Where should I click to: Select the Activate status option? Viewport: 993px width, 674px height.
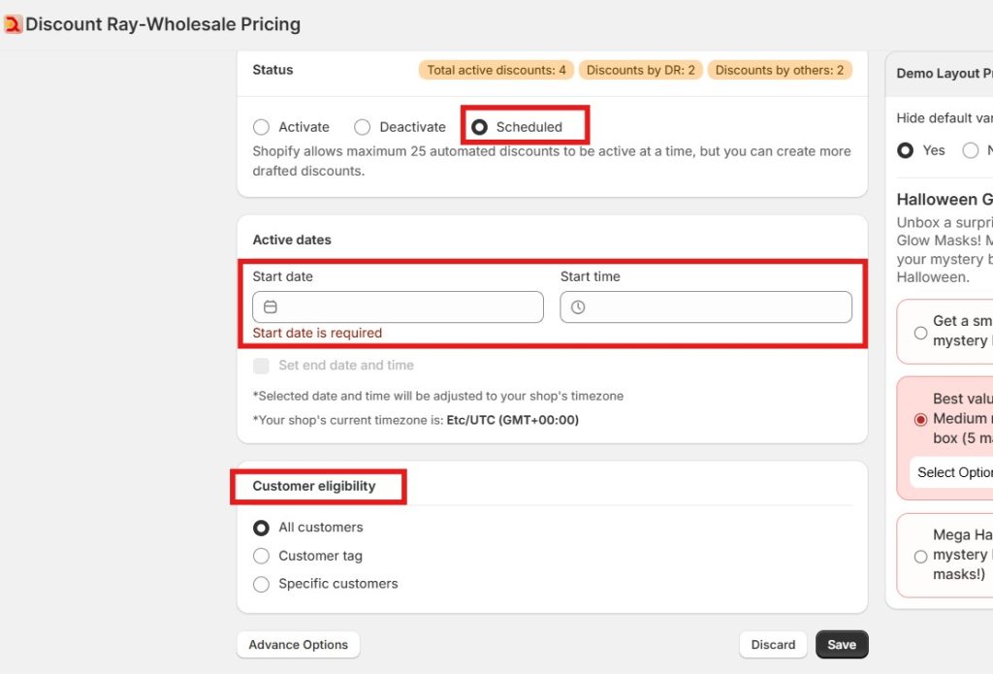[x=261, y=127]
